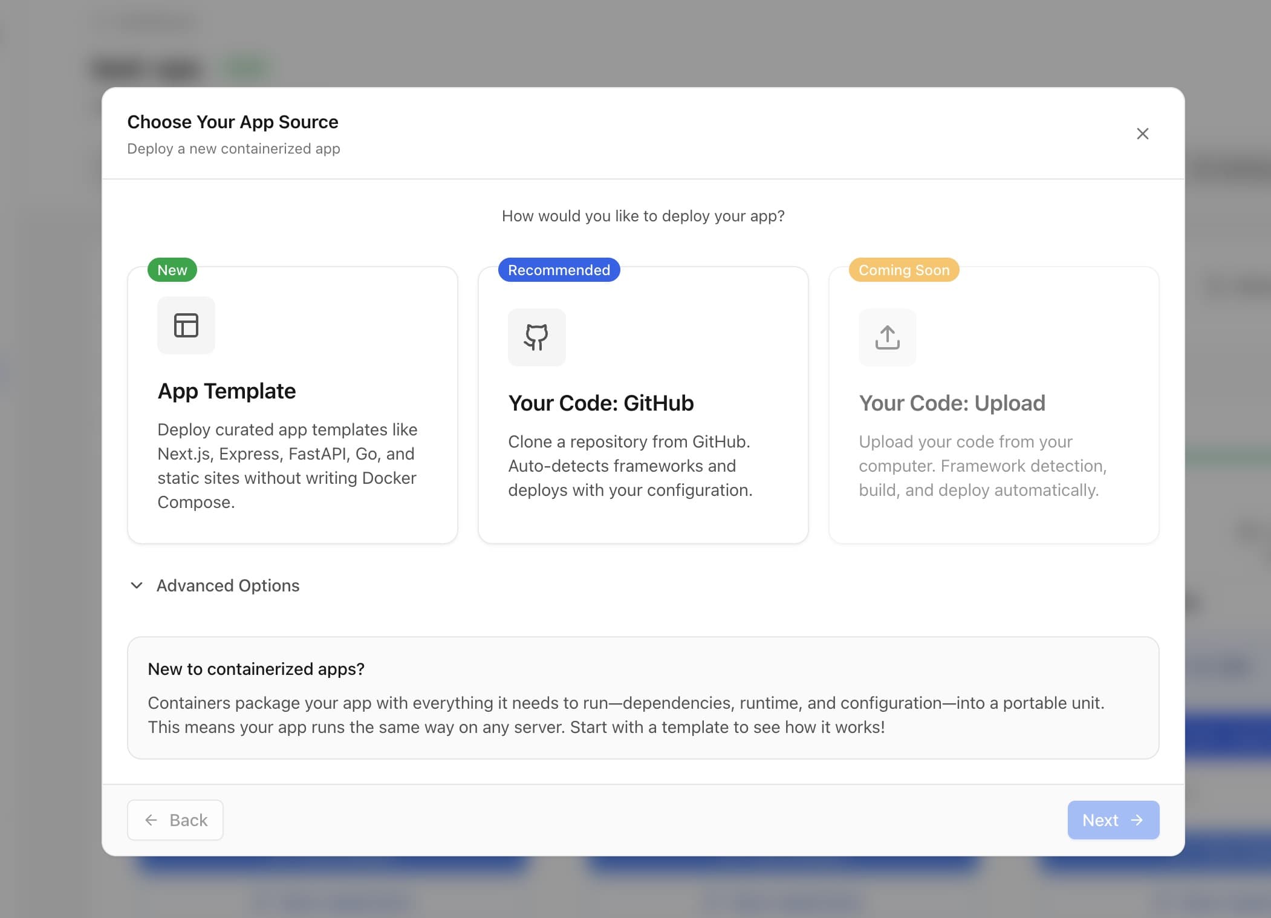Collapse the Advanced Options disclosure
Viewport: 1271px width, 918px height.
click(x=227, y=585)
